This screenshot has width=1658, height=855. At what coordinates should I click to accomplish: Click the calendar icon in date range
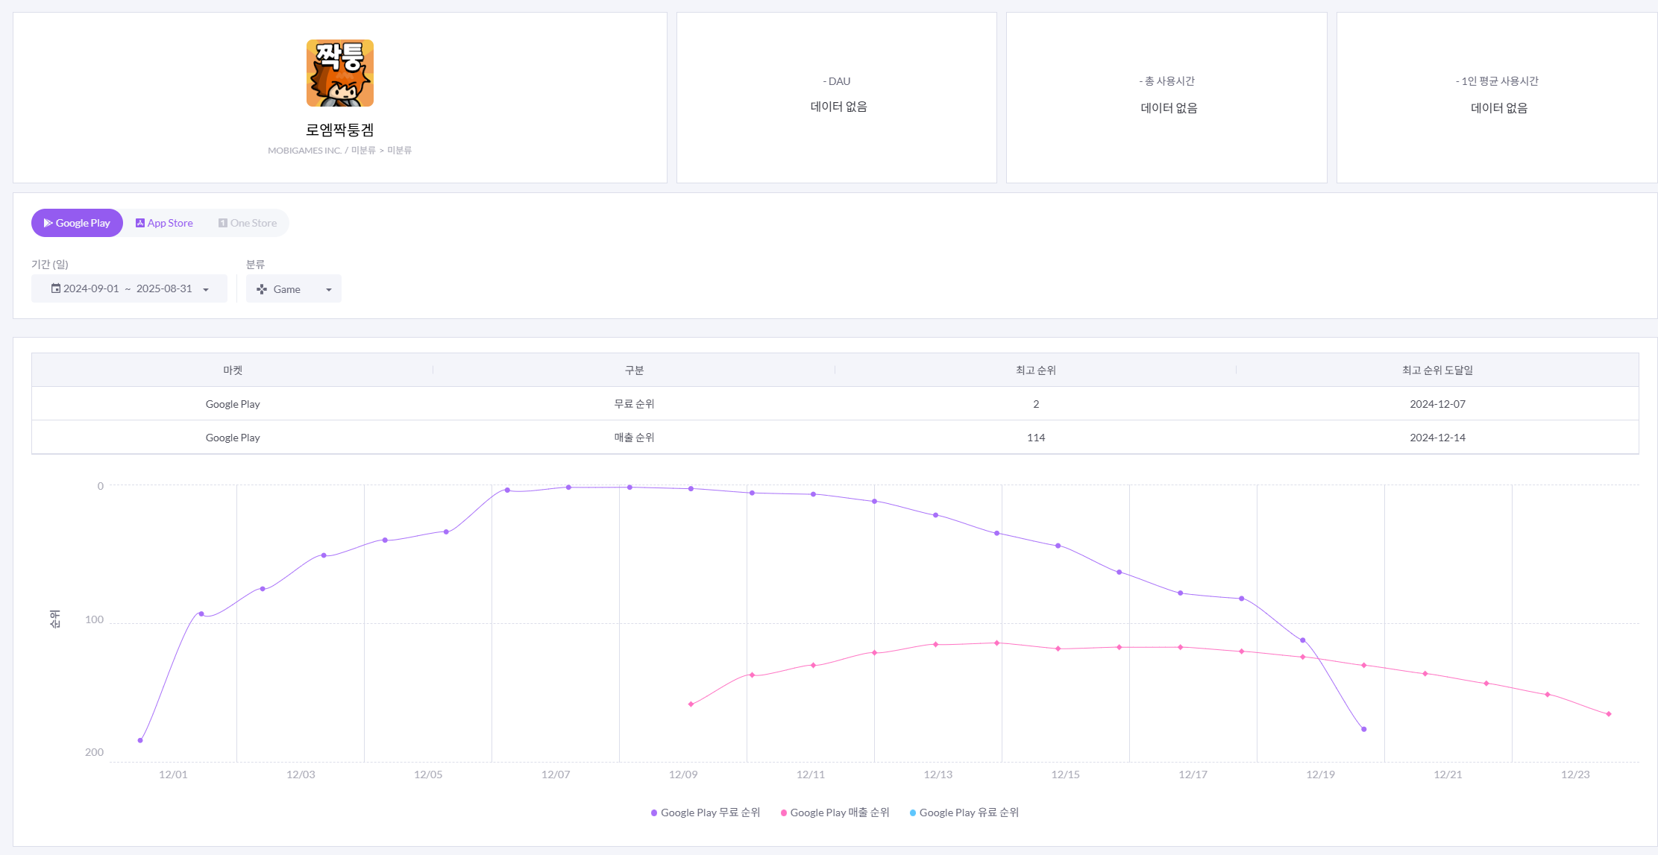coord(56,288)
